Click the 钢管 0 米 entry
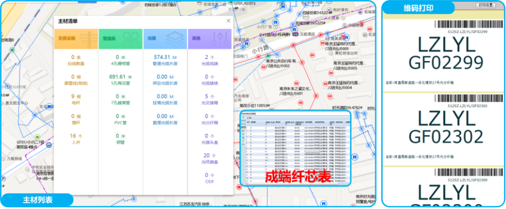 click(120, 139)
